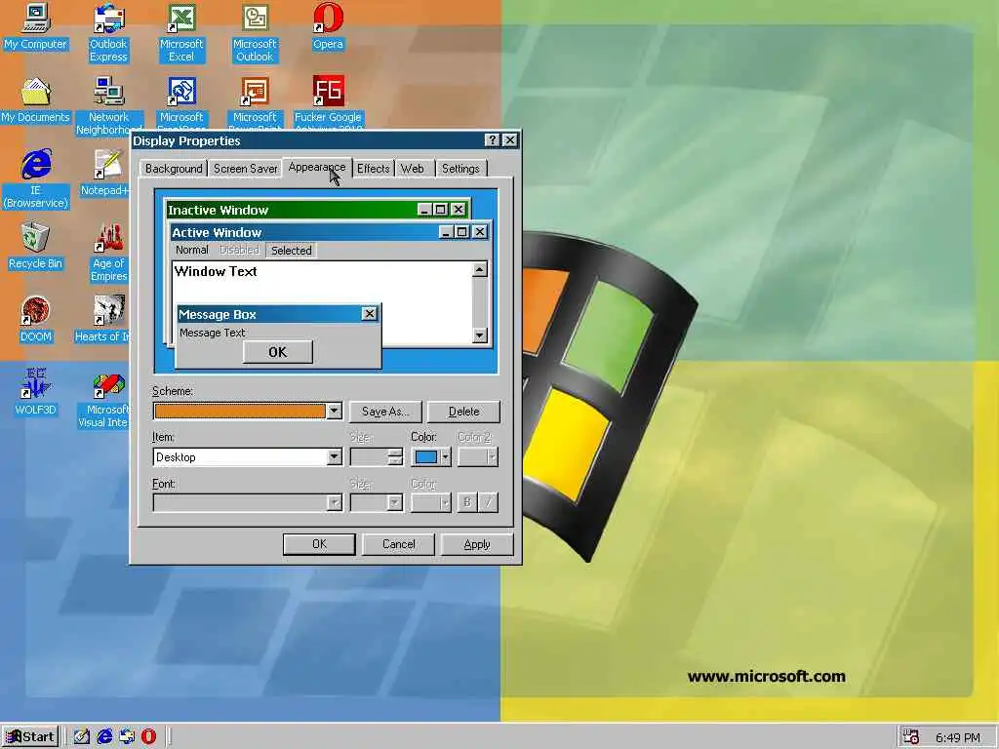The width and height of the screenshot is (999, 749).
Task: Click Show Desktop in the quick launch
Action: point(81,737)
